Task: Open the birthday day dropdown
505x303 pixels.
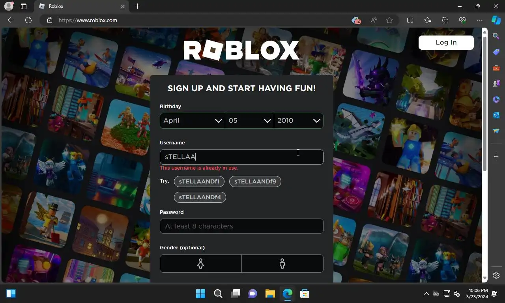Action: [x=249, y=121]
